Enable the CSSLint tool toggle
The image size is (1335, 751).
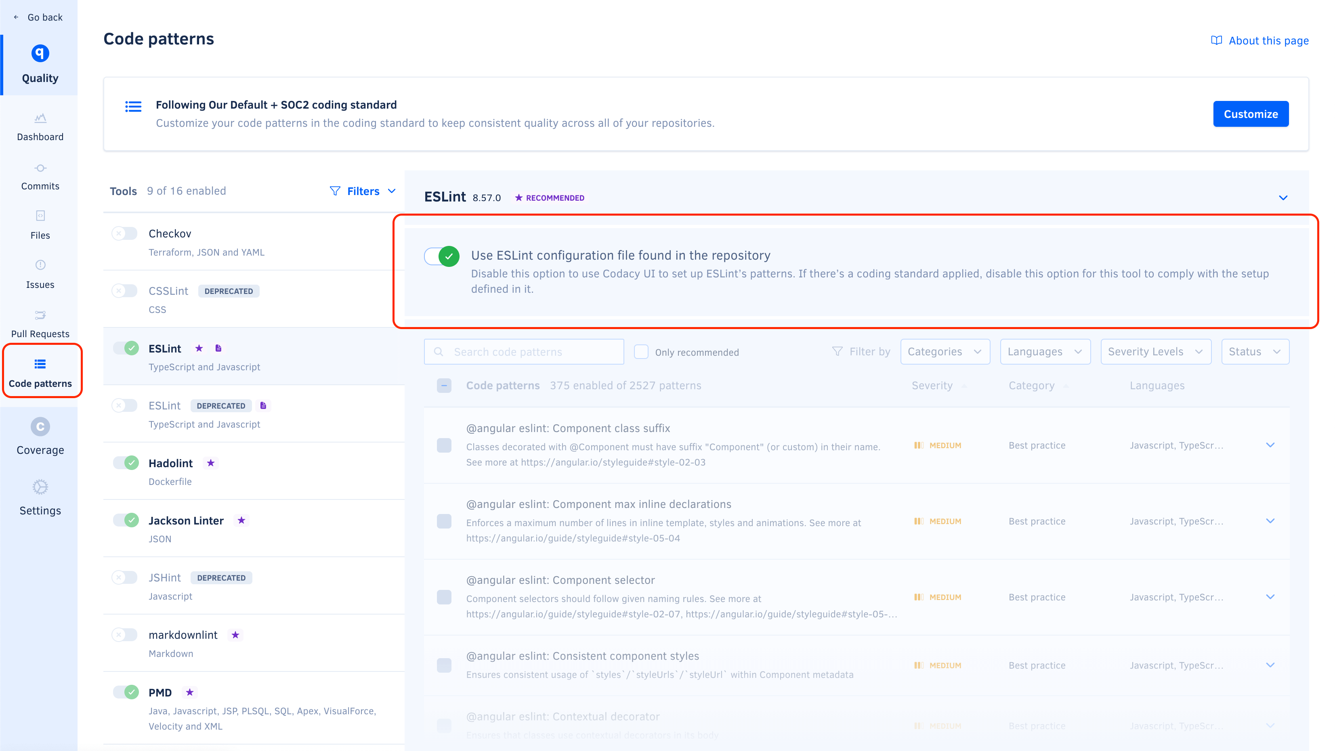tap(125, 291)
